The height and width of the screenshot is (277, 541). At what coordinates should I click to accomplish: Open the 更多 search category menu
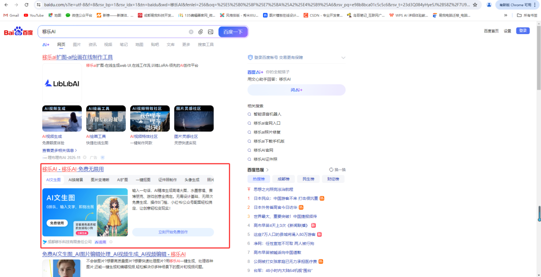(186, 45)
